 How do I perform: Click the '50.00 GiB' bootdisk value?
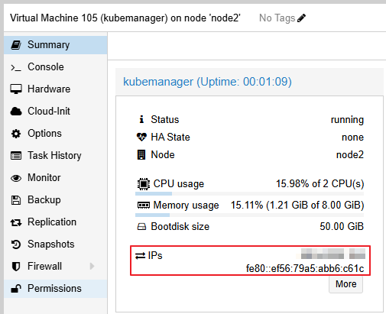tap(342, 227)
